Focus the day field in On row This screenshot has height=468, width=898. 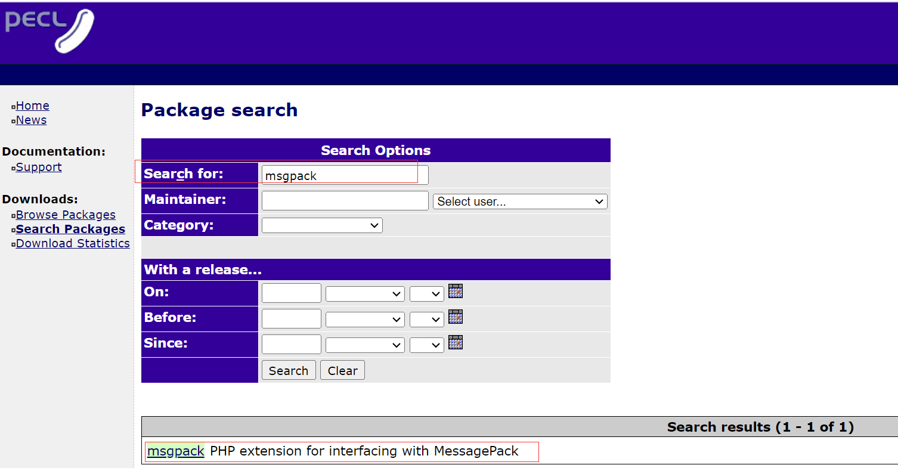[x=292, y=293]
